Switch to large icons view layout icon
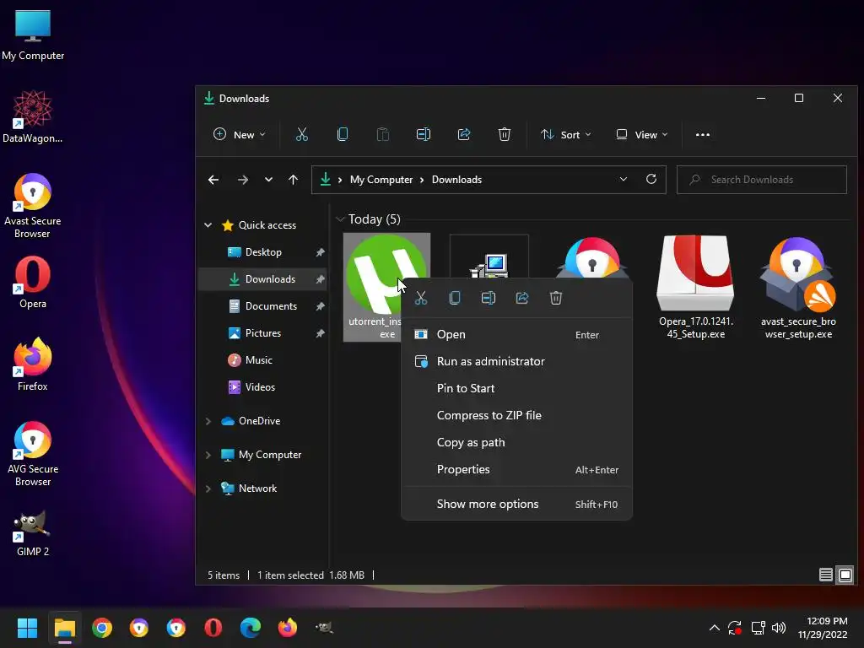The width and height of the screenshot is (864, 648). coord(845,575)
